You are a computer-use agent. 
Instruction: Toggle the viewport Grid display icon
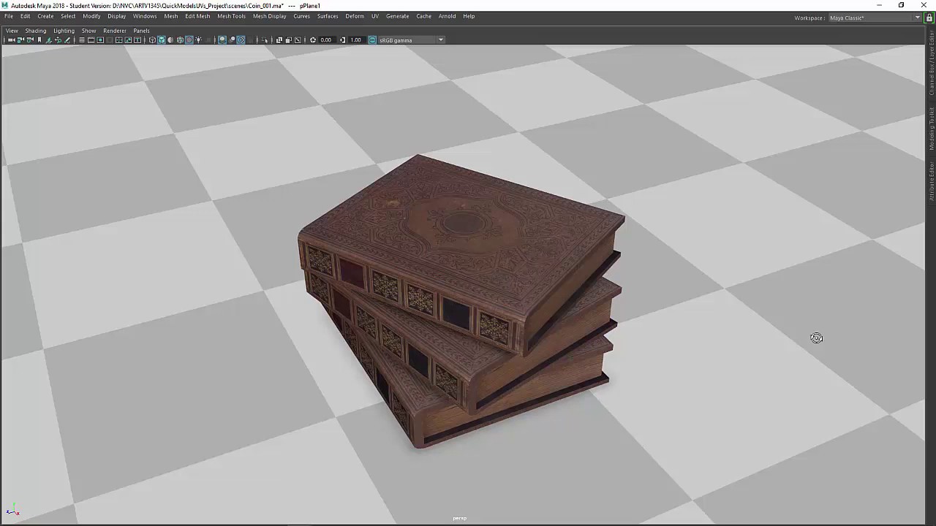tap(82, 40)
